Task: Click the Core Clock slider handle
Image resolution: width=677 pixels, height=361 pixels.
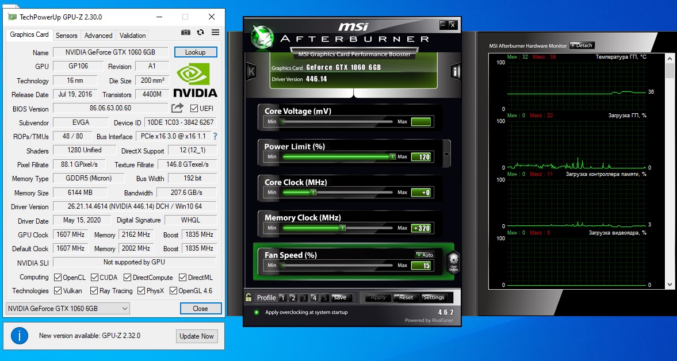Action: pos(313,193)
